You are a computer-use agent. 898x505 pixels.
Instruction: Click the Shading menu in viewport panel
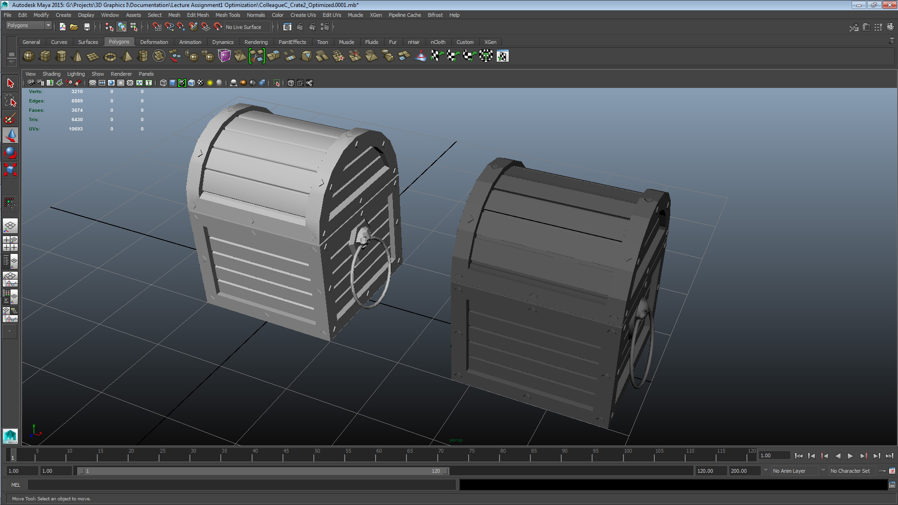pyautogui.click(x=51, y=74)
